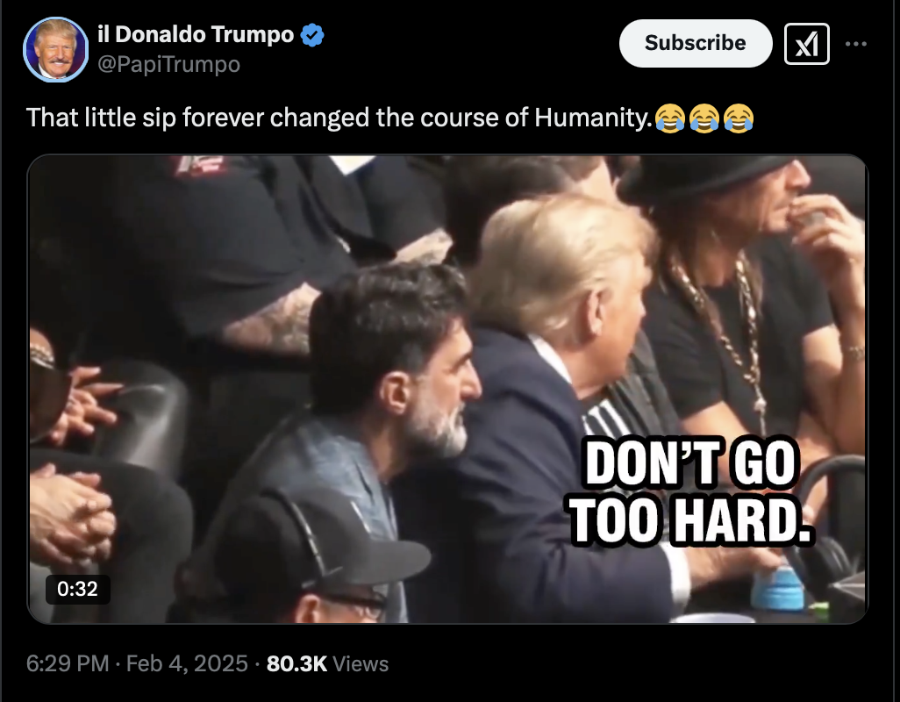The image size is (900, 702).
Task: Click the 'DON'T GO TOO HARD.' caption
Action: coord(690,491)
